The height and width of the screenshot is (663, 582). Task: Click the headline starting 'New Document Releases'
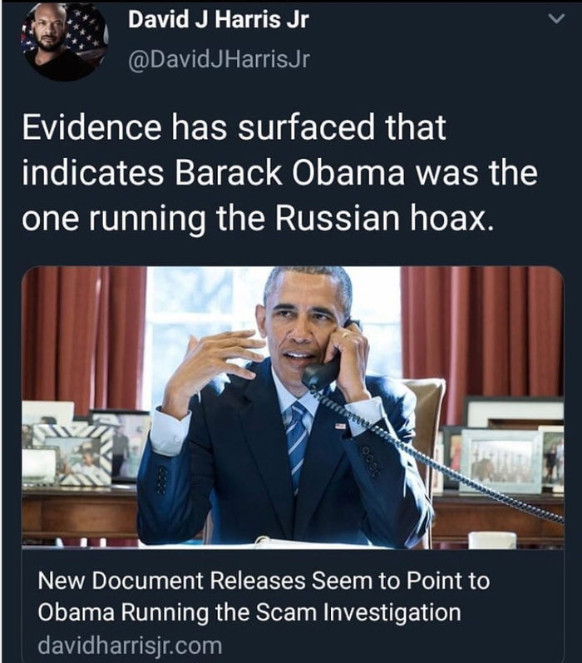point(264,581)
